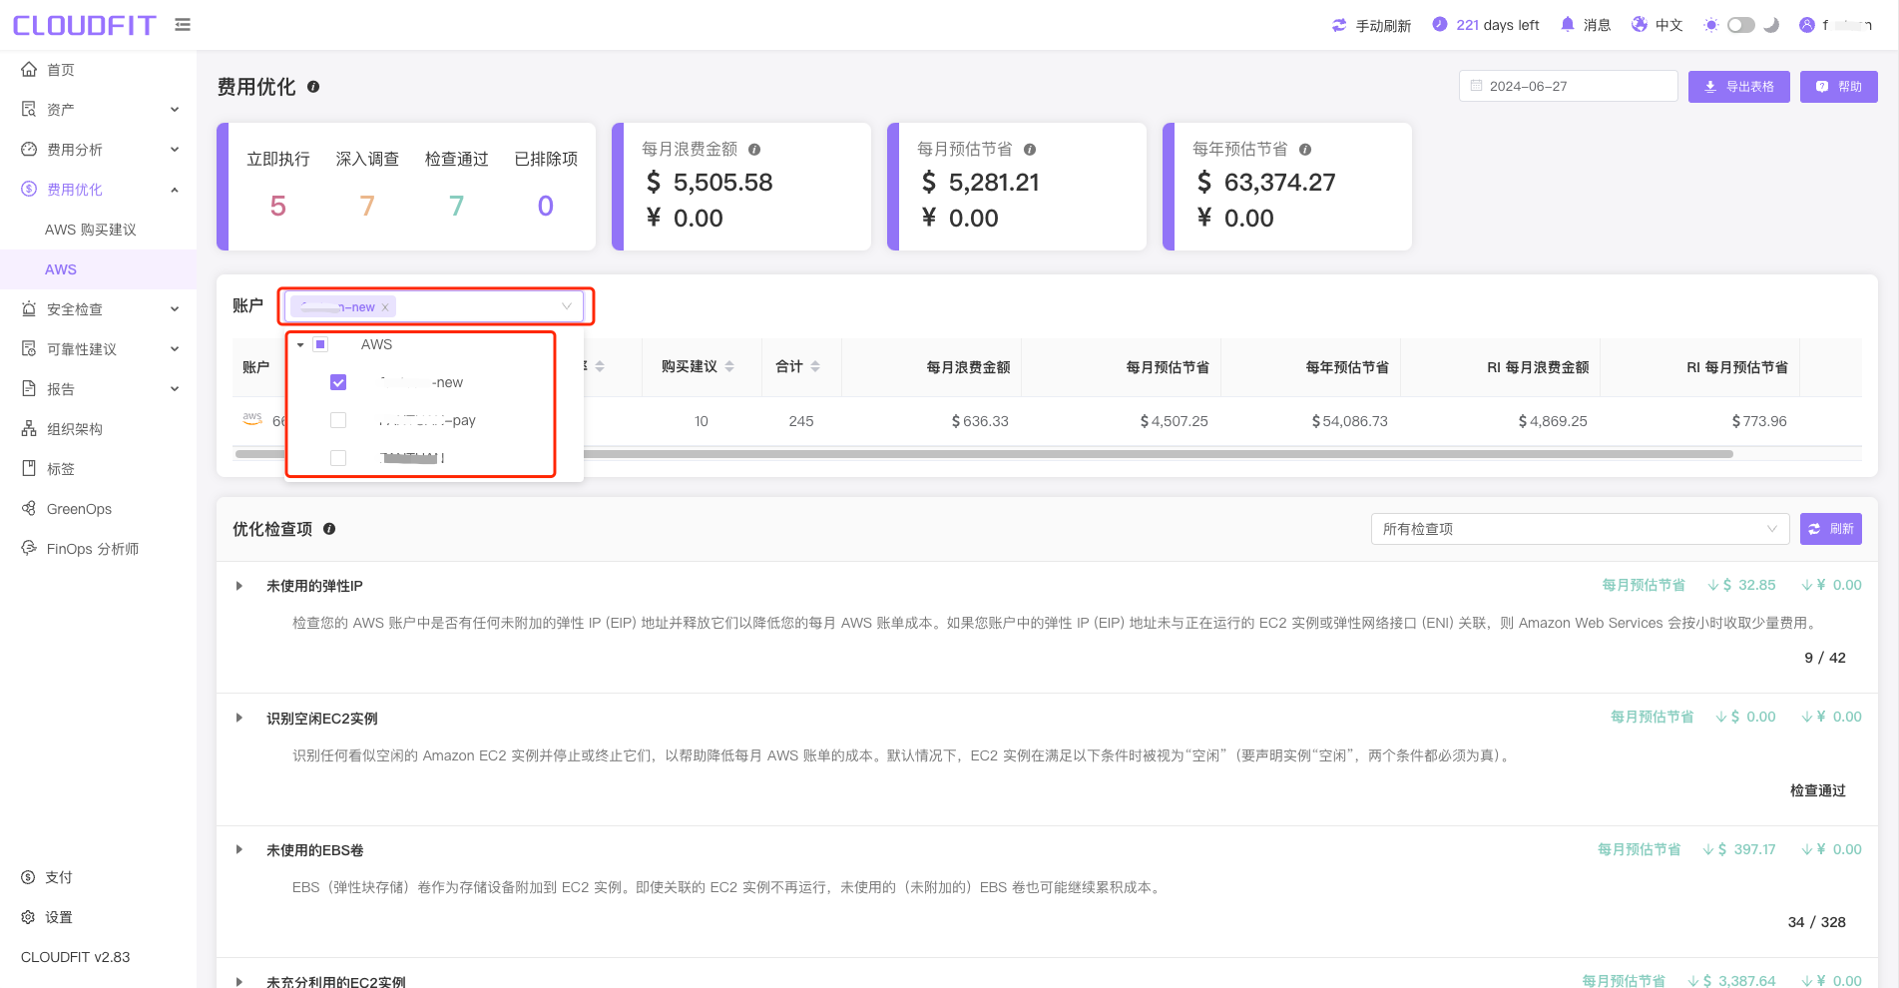
Task: Click the CLOUDFIT logo
Action: (85, 25)
